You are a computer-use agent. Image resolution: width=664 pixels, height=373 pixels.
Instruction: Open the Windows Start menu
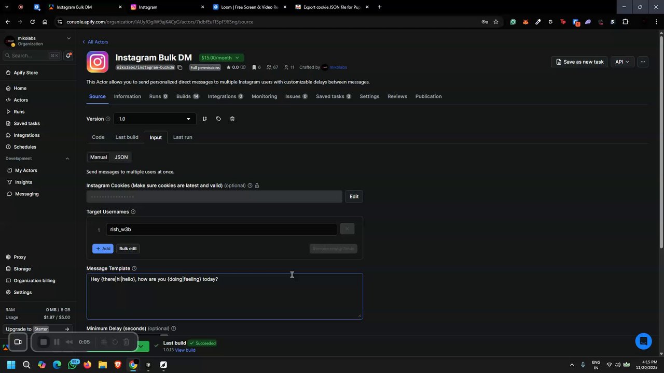pyautogui.click(x=11, y=365)
